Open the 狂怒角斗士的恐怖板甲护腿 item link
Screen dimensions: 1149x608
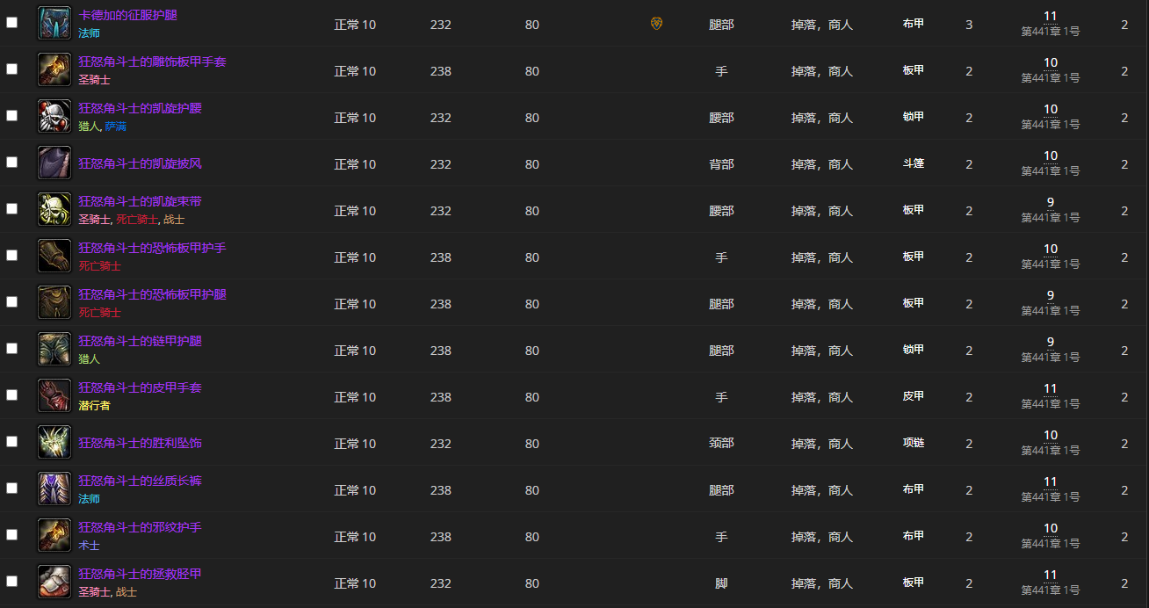[x=152, y=294]
